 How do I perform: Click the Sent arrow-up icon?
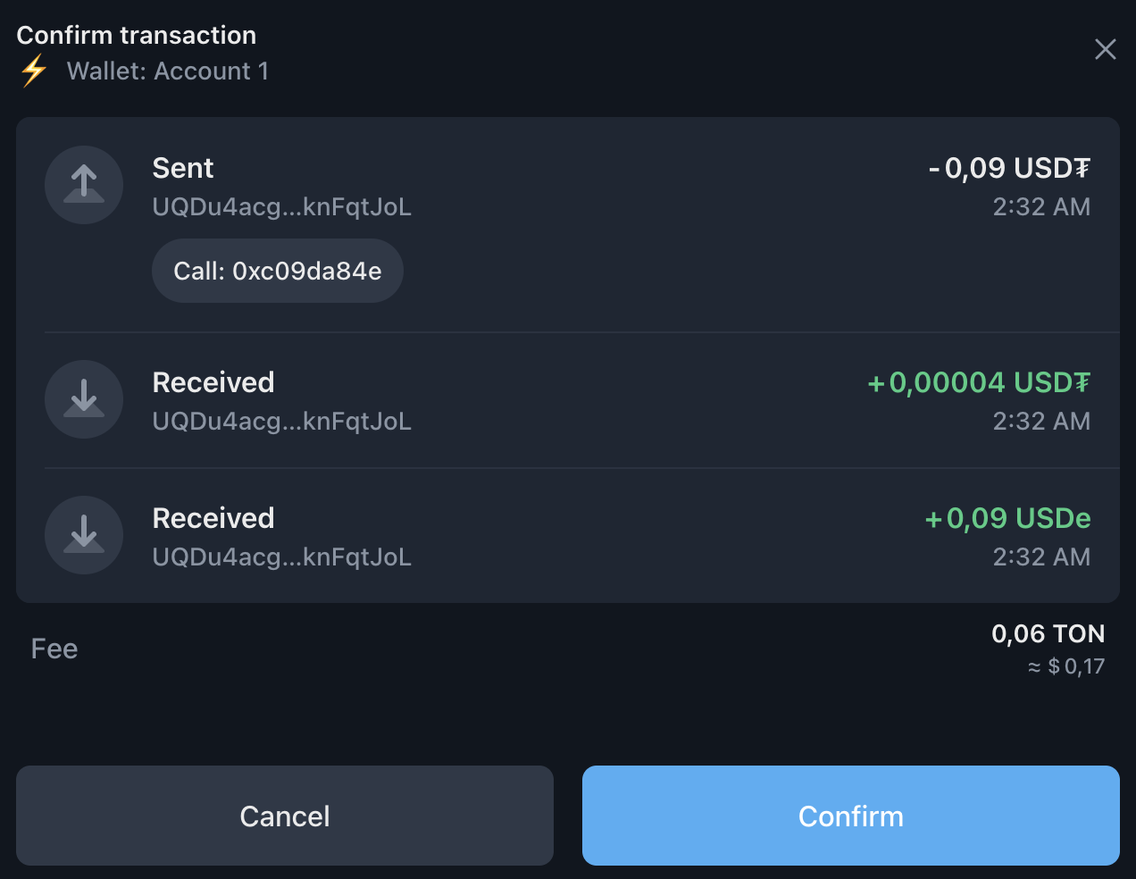(x=84, y=185)
